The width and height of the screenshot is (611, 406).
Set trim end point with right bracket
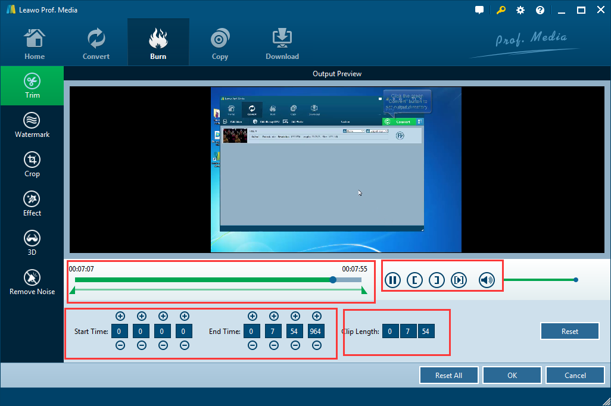tap(437, 280)
